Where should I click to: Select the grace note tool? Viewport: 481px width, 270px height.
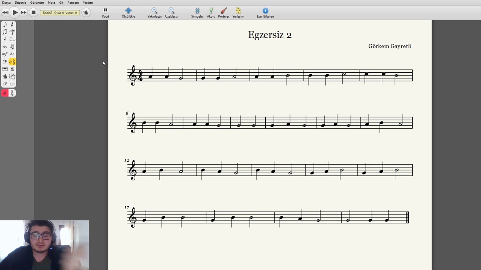pos(5,39)
